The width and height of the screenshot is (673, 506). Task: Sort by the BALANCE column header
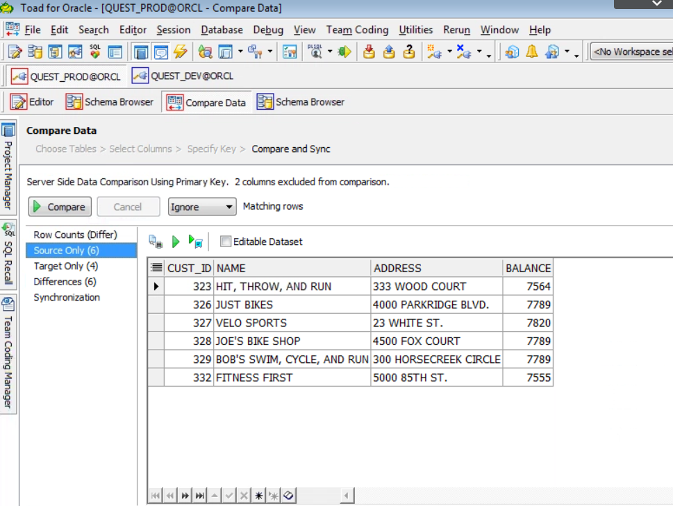coord(528,268)
